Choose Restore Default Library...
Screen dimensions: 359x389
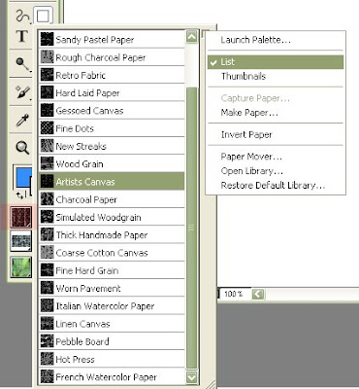276,185
